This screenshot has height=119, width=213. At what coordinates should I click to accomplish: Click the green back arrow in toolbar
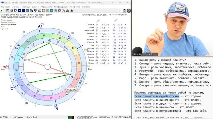pos(2,11)
